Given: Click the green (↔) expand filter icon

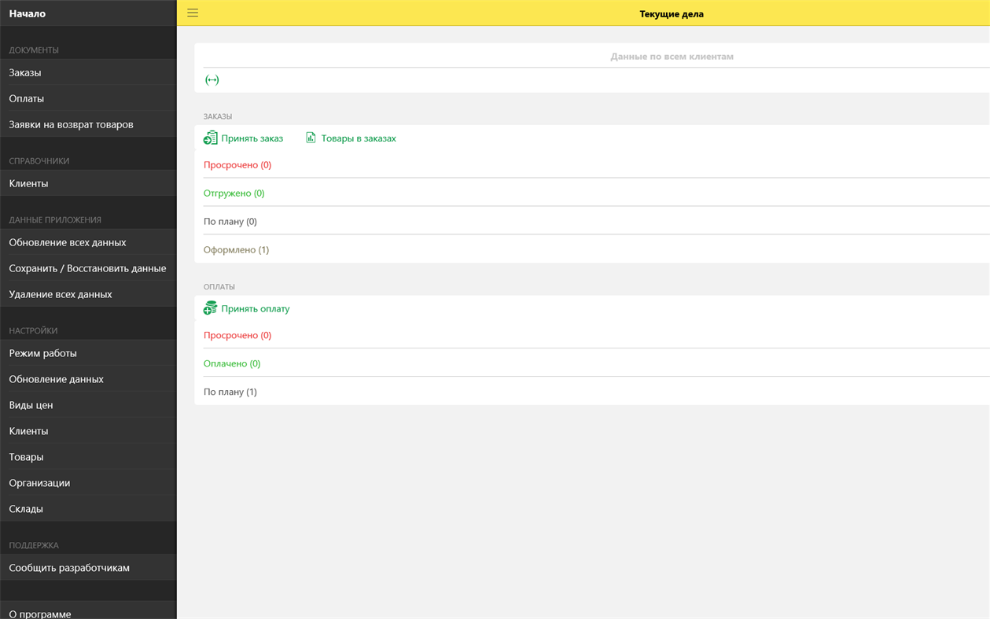Looking at the screenshot, I should pos(212,79).
